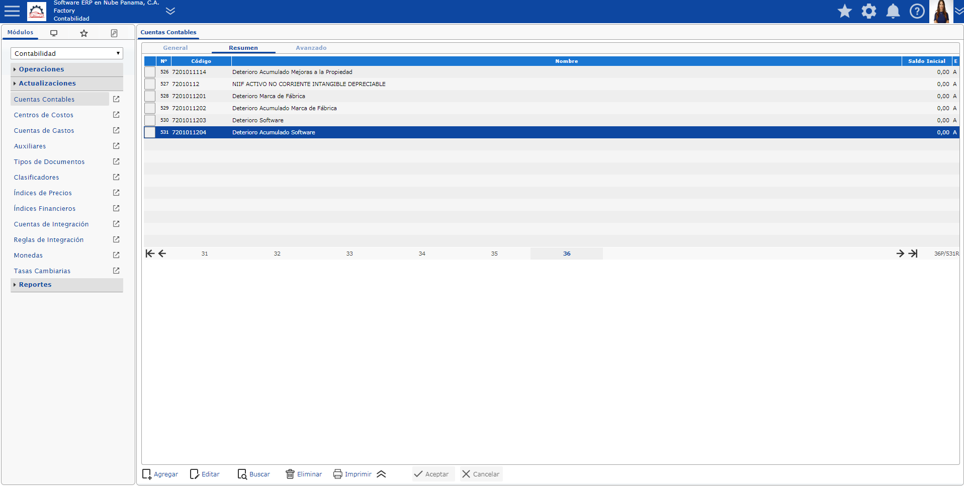This screenshot has height=486, width=964.
Task: Open Clasificadores in new window icon
Action: coord(116,177)
